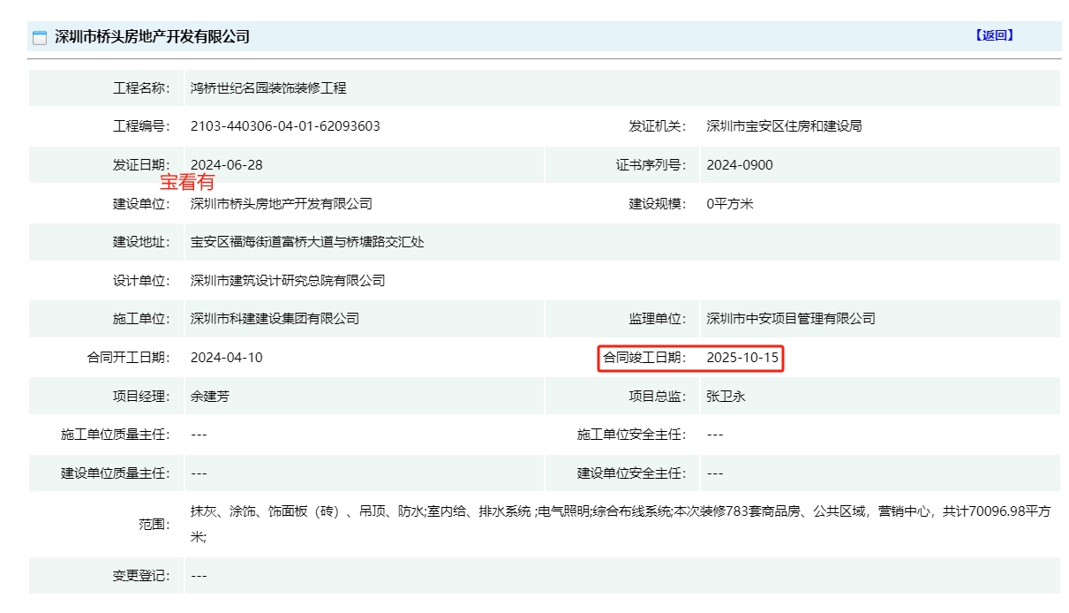1069x613 pixels.
Task: Click certificate serial number 2024-0900
Action: pos(739,165)
